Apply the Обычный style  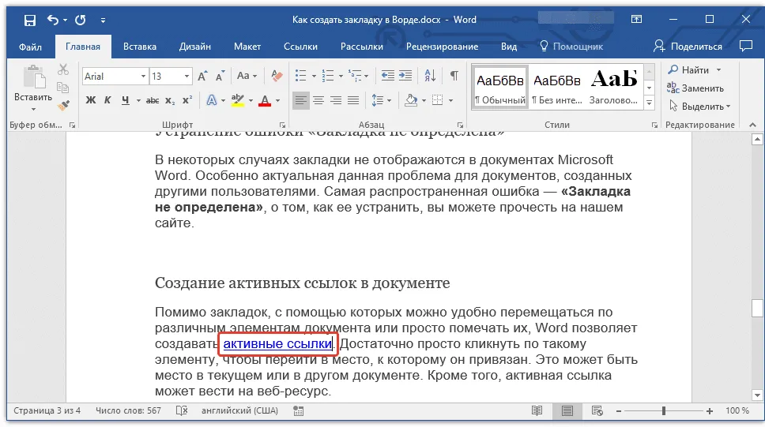[x=500, y=88]
